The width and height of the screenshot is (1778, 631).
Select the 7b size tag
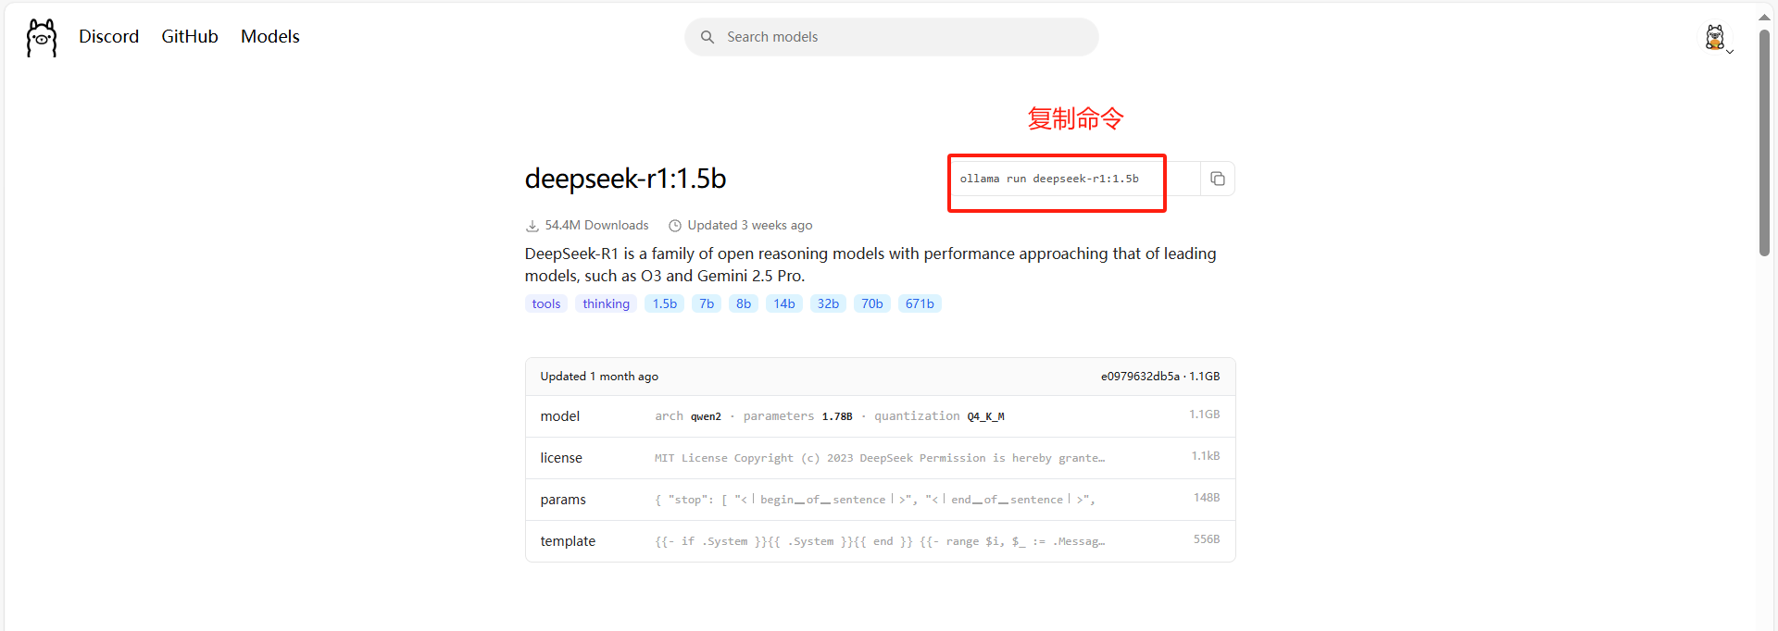[x=707, y=303]
